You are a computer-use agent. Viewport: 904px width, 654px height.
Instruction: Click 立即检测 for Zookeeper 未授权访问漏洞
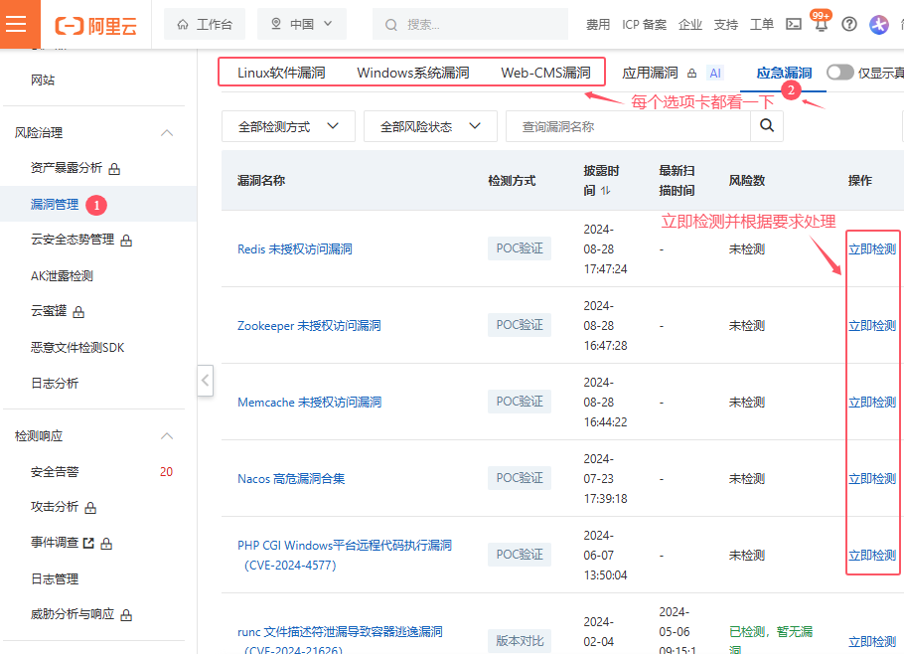(872, 326)
